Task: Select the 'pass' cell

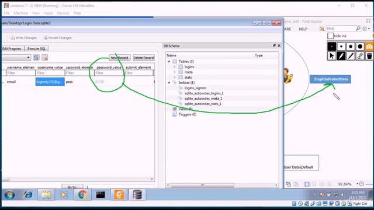Action: [79, 82]
